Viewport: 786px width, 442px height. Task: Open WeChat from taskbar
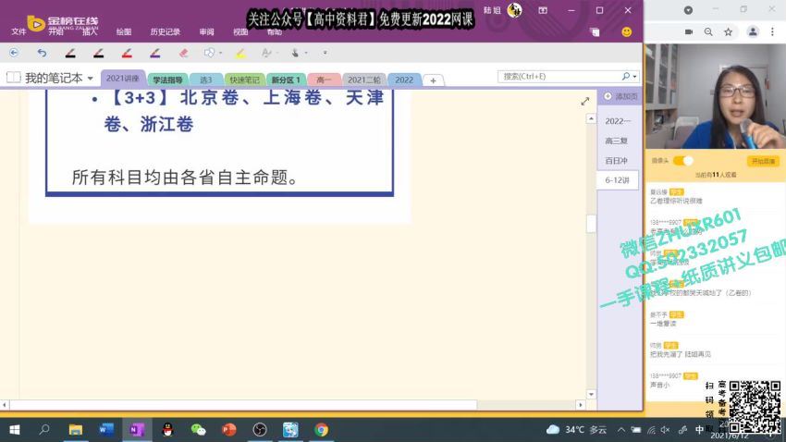pos(199,429)
